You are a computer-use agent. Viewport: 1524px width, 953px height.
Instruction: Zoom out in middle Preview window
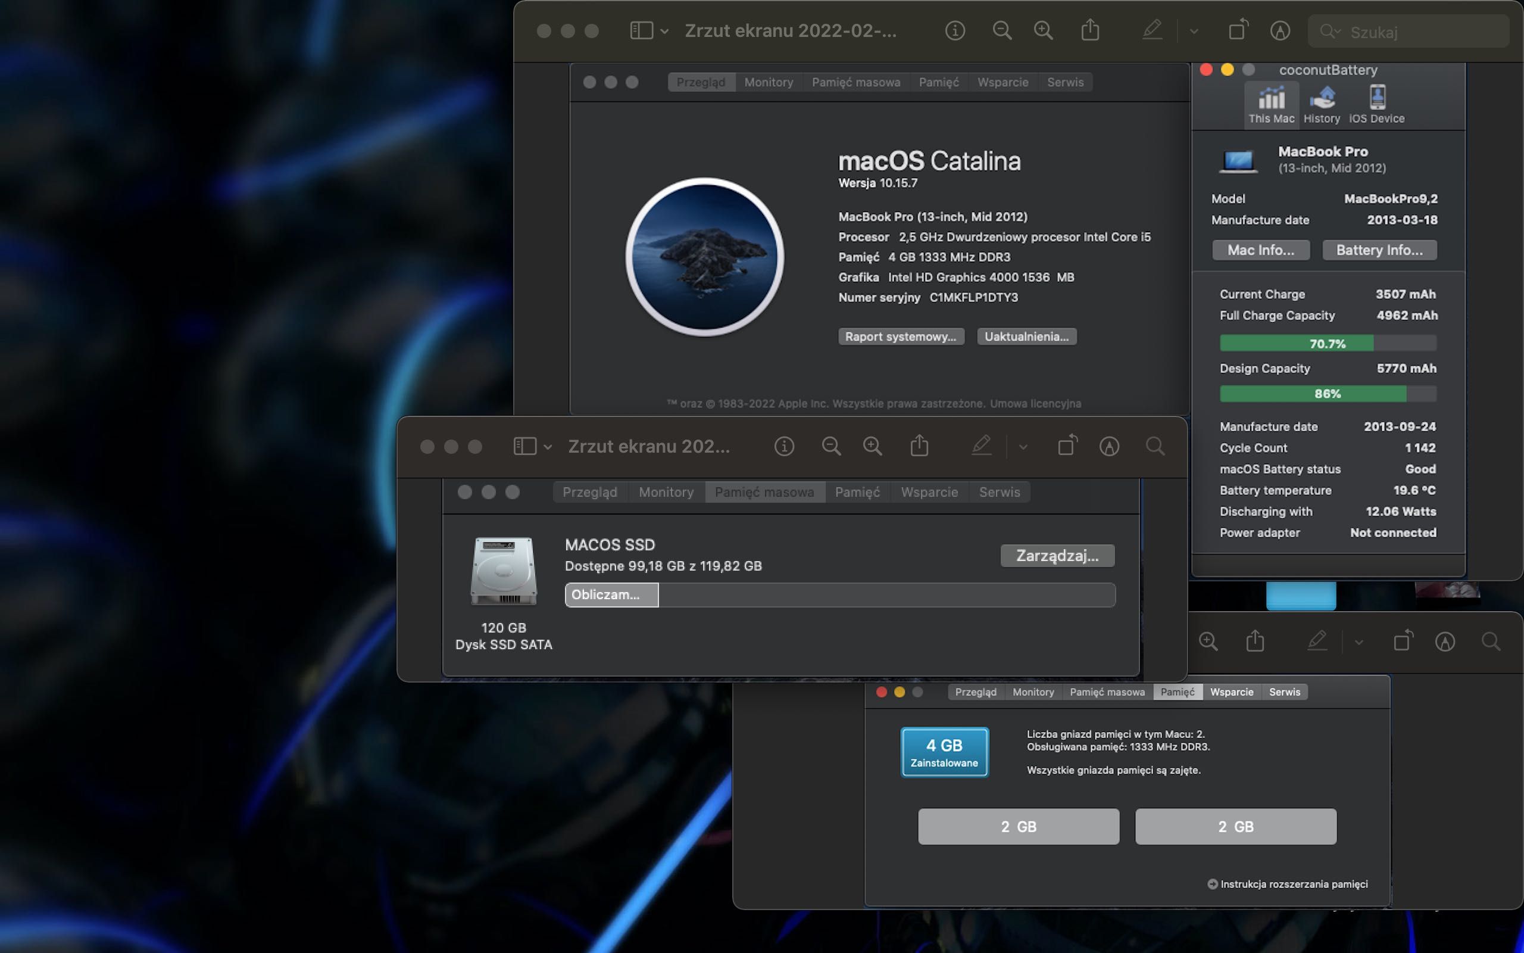tap(831, 446)
